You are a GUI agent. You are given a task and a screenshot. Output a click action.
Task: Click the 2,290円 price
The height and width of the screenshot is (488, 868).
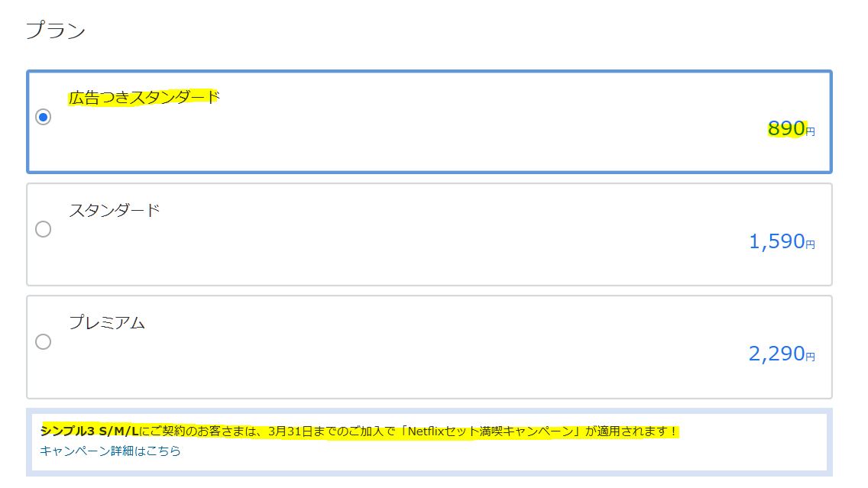tap(777, 354)
